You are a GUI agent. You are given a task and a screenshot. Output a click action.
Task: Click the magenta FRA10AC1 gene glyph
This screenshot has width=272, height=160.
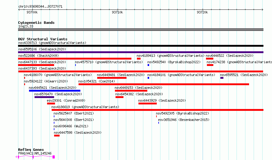click(x=35, y=157)
